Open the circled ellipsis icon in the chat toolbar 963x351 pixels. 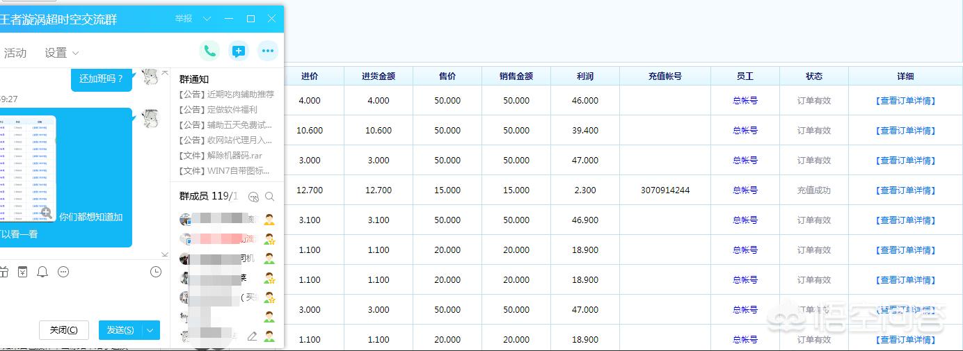click(63, 272)
